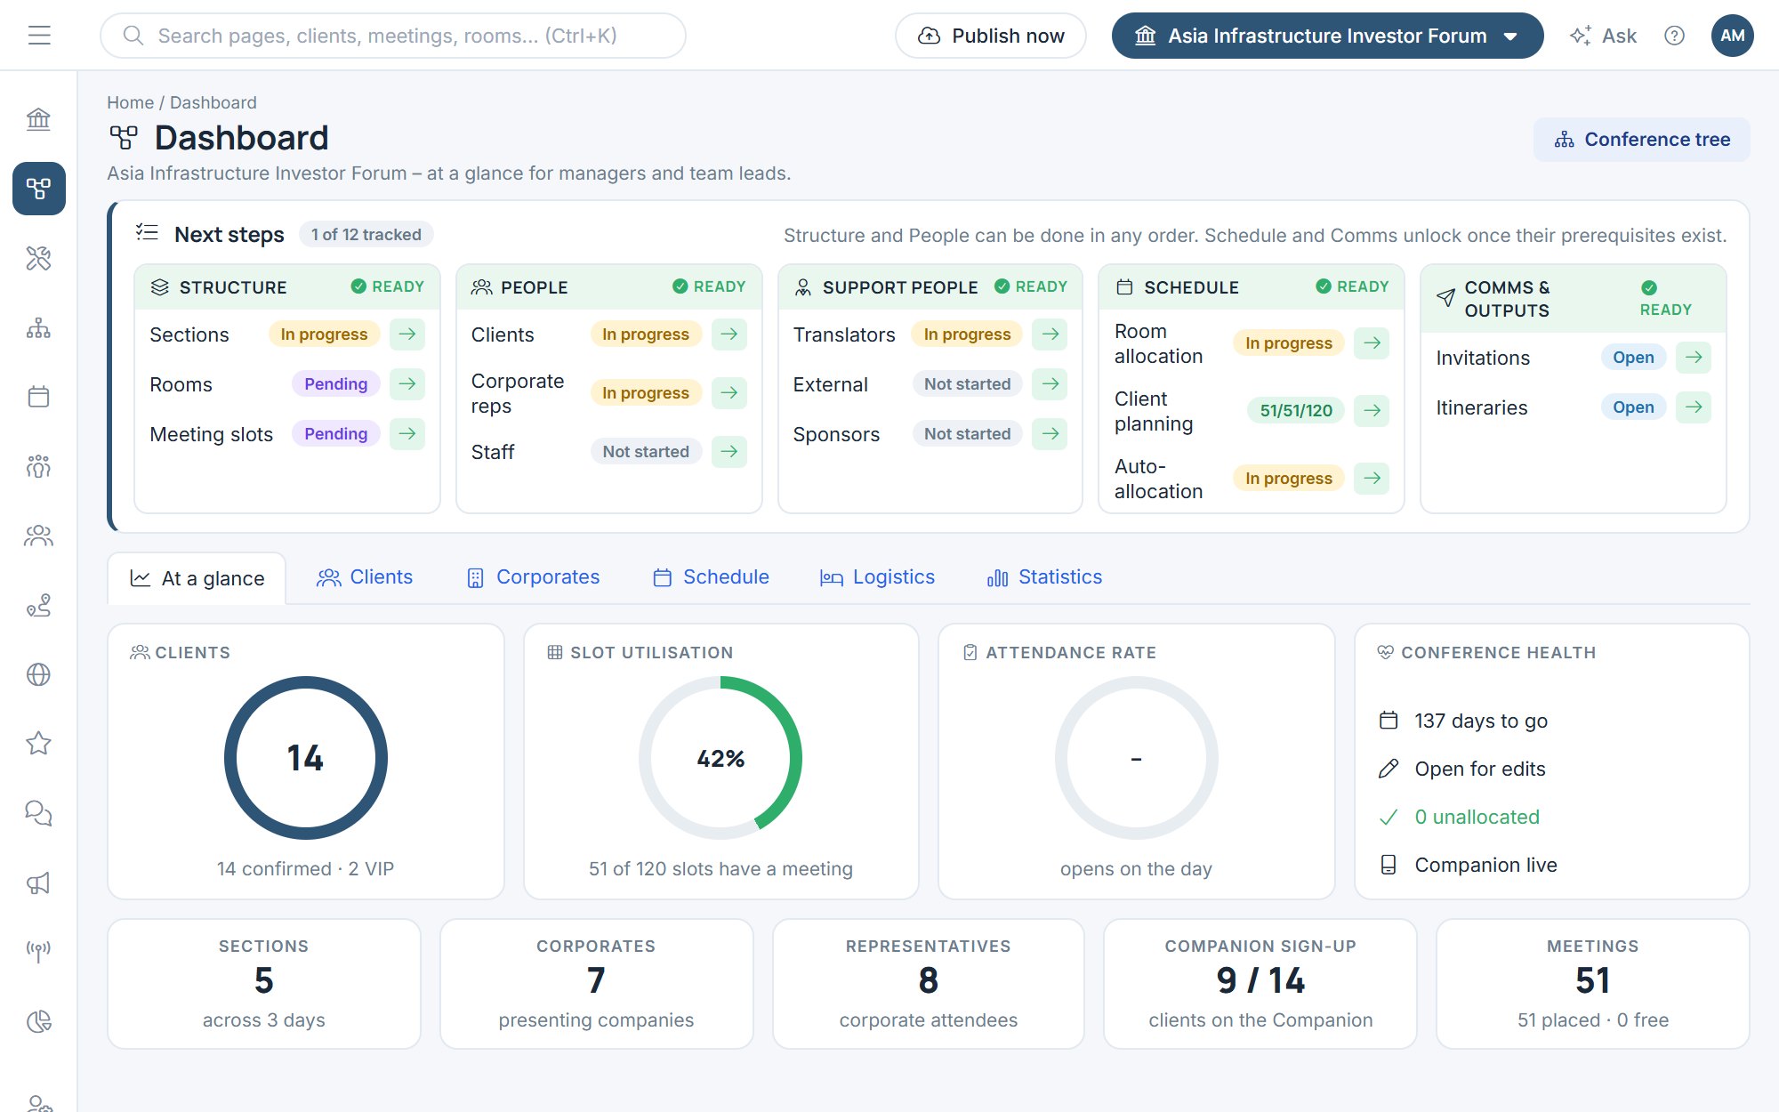Open Sponsors via its arrow button
Viewport: 1779px width, 1112px height.
pos(1050,434)
